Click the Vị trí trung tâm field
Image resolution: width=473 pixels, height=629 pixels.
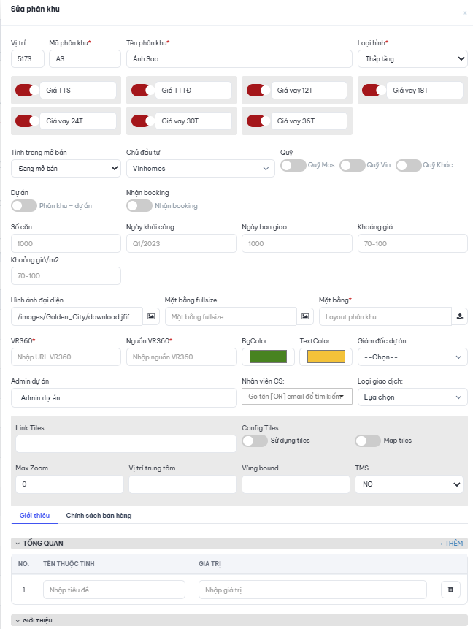(x=182, y=484)
